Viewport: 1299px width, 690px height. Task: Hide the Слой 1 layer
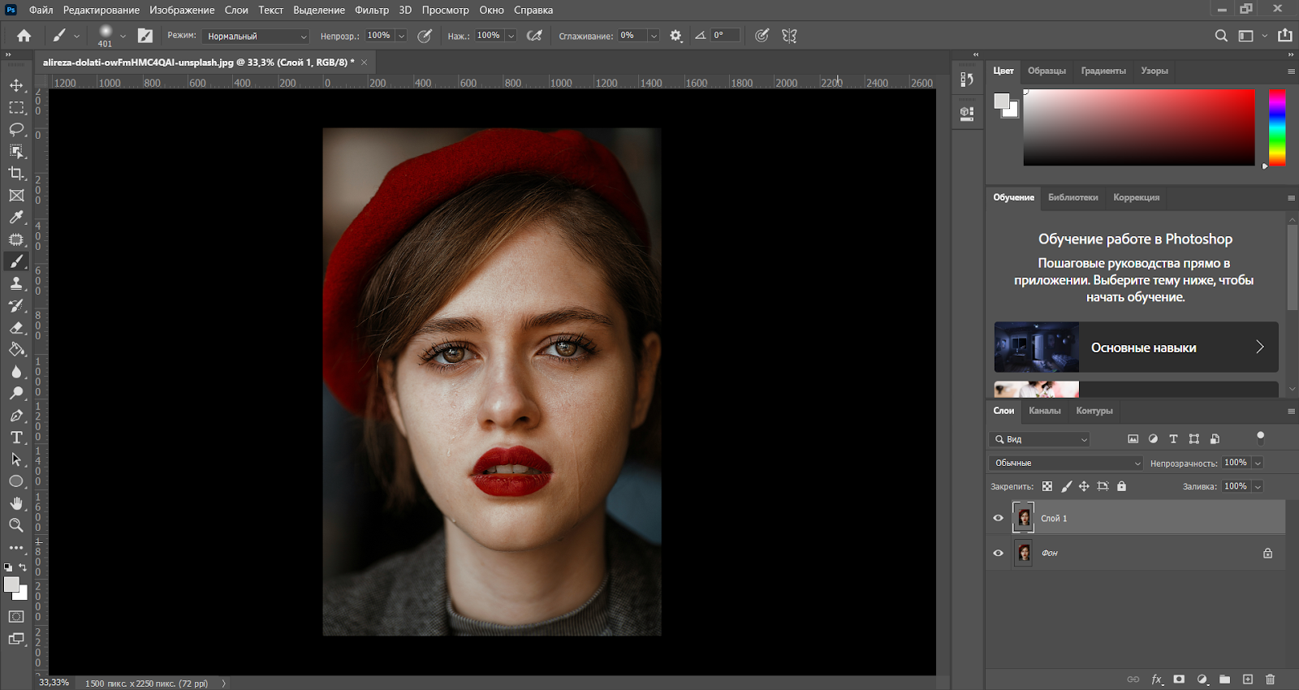click(999, 518)
